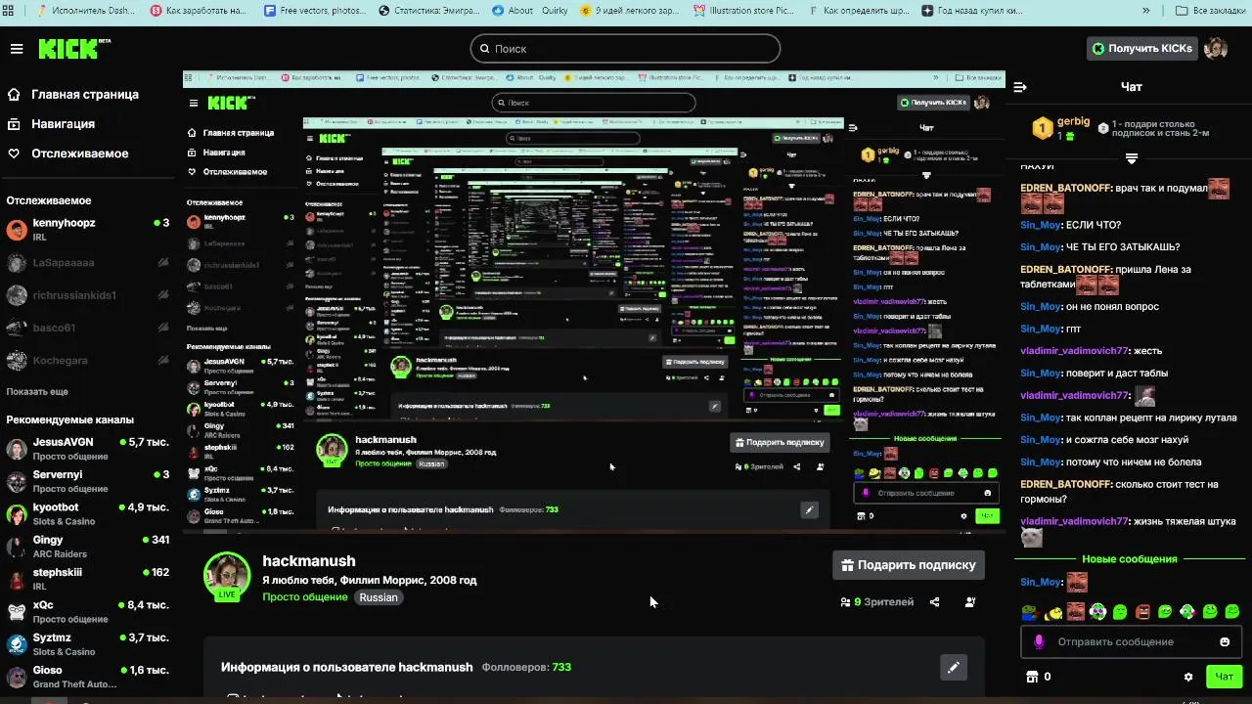Open the kennyhoopz followed channel

(88, 229)
